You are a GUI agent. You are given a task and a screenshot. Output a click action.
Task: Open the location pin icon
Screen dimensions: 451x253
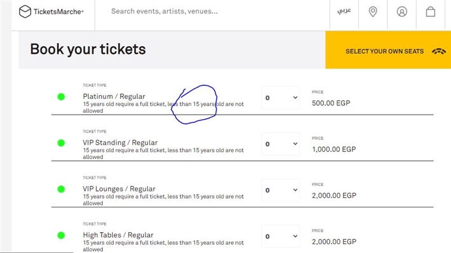(x=373, y=12)
